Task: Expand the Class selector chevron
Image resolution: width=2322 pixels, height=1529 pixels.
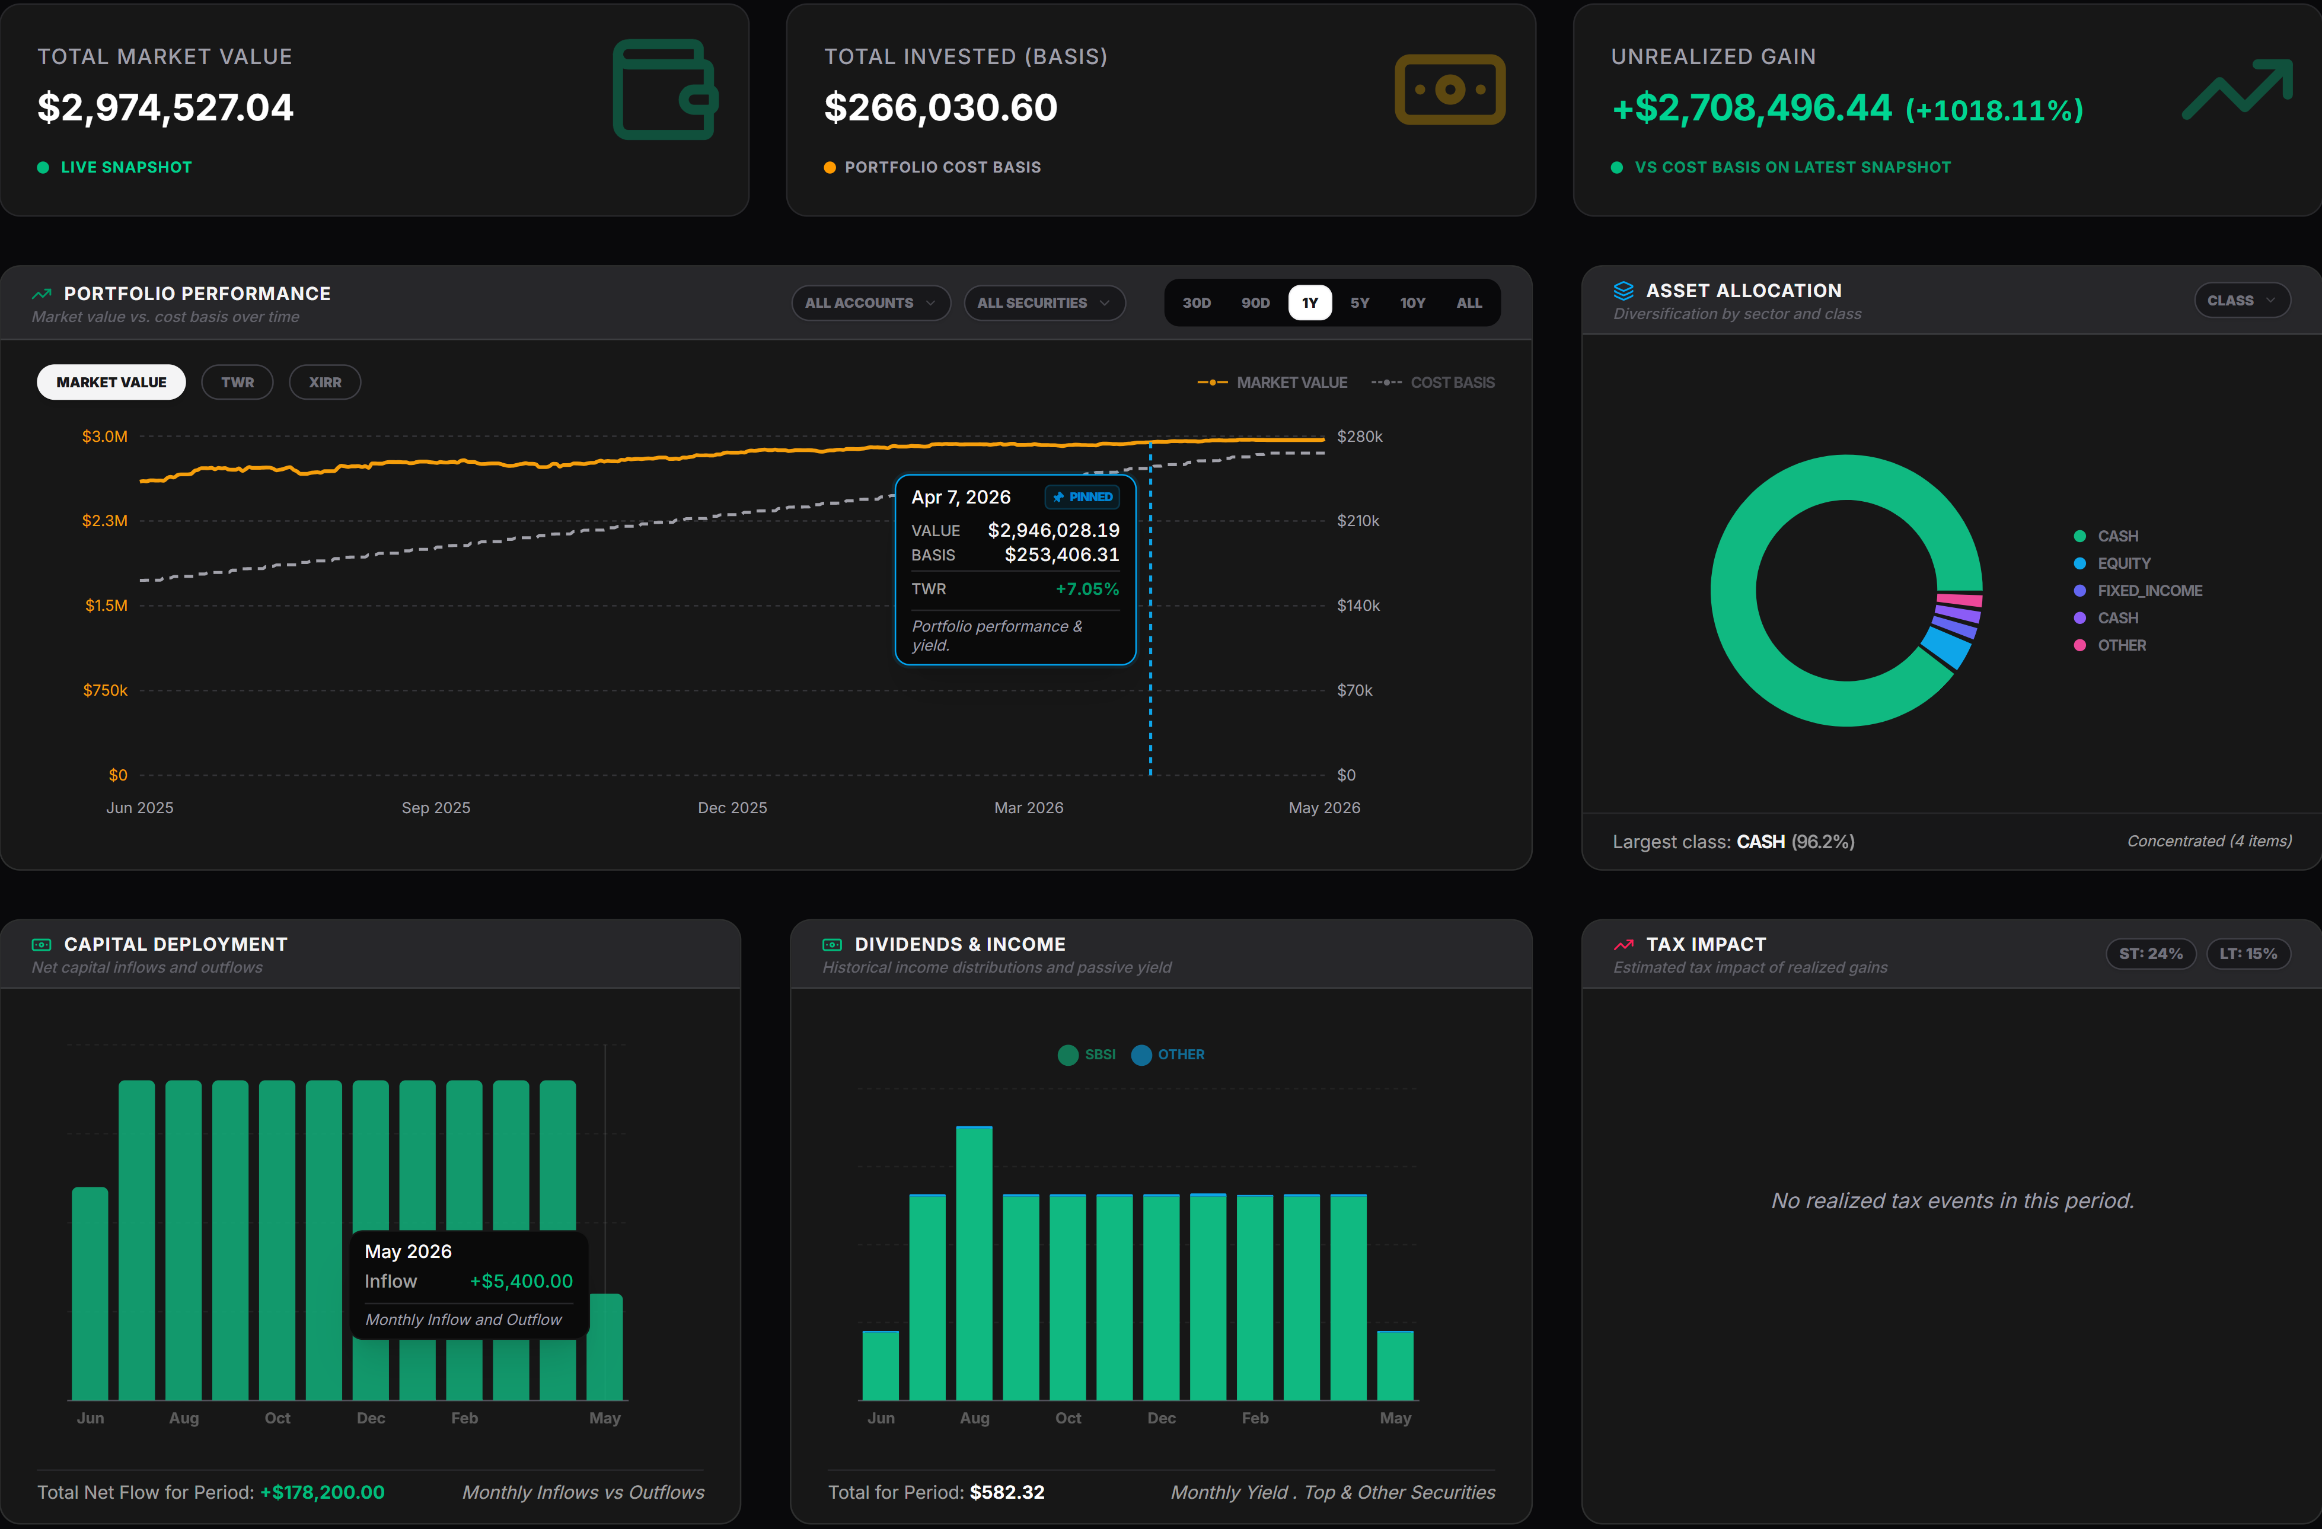Action: point(2270,301)
